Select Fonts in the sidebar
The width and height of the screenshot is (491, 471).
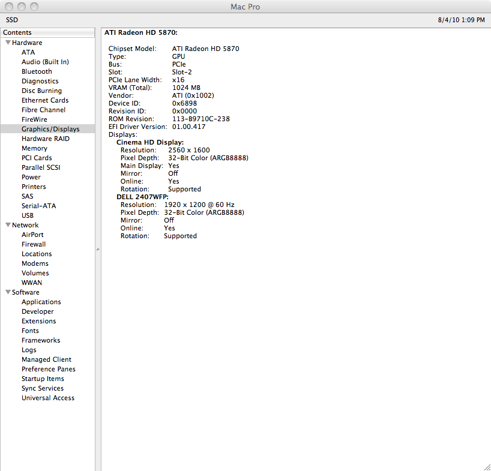click(x=31, y=331)
